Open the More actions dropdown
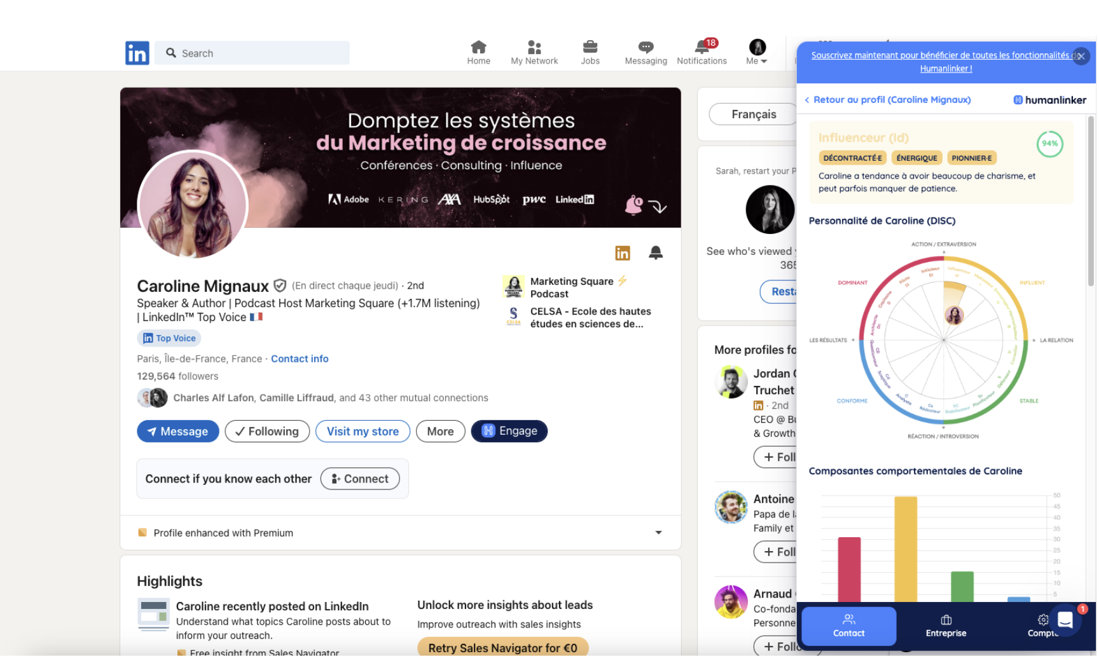Screen dimensions: 1099x656 point(440,431)
